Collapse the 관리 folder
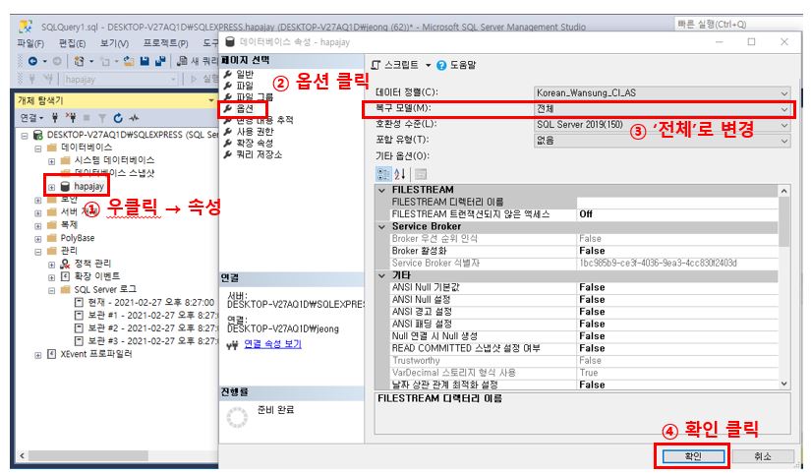Screen dimensions: 811x474 click(x=38, y=252)
